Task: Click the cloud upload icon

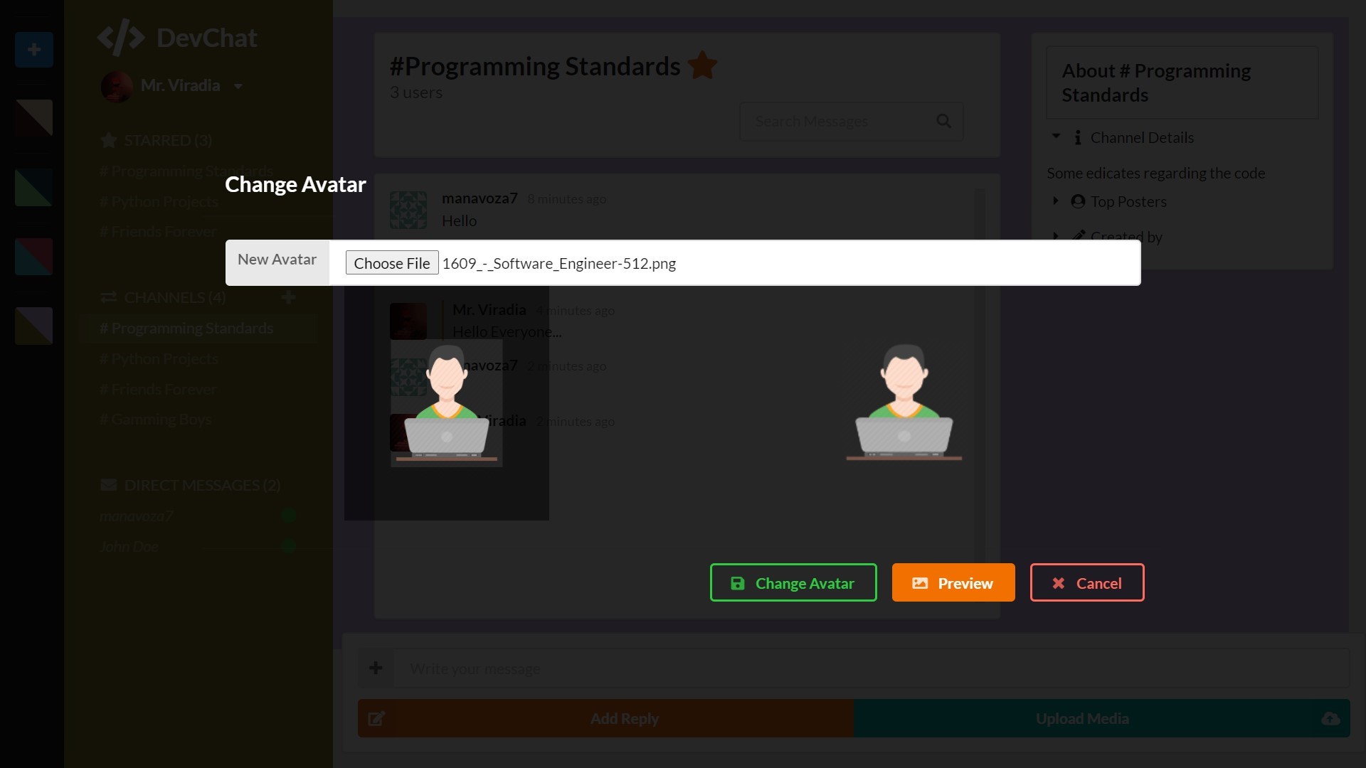Action: (x=1330, y=719)
